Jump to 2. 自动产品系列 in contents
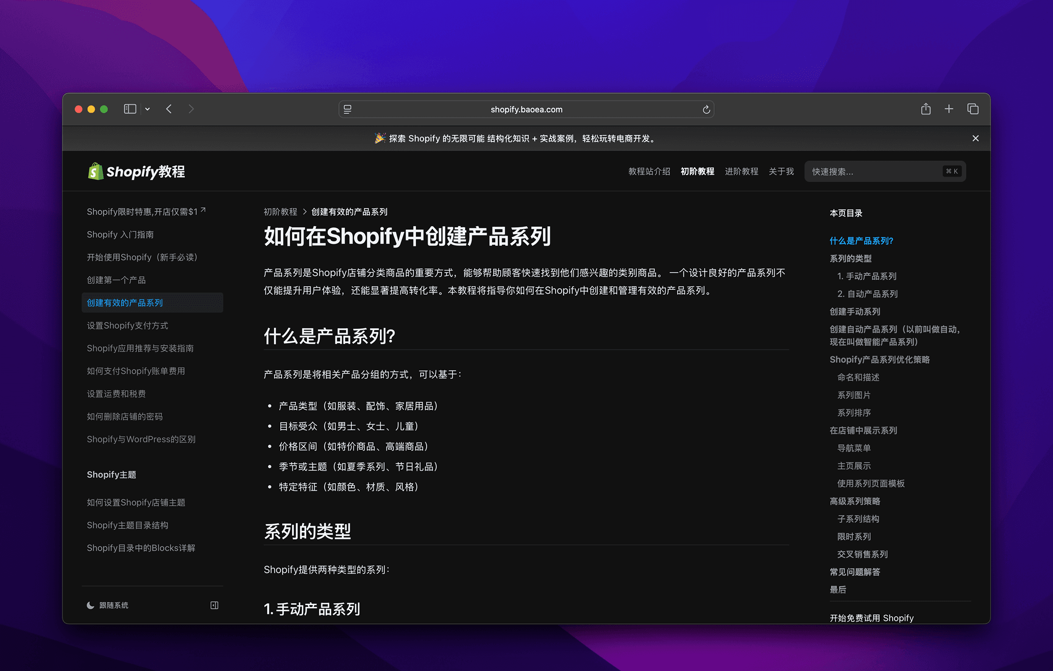The image size is (1053, 671). pyautogui.click(x=867, y=294)
